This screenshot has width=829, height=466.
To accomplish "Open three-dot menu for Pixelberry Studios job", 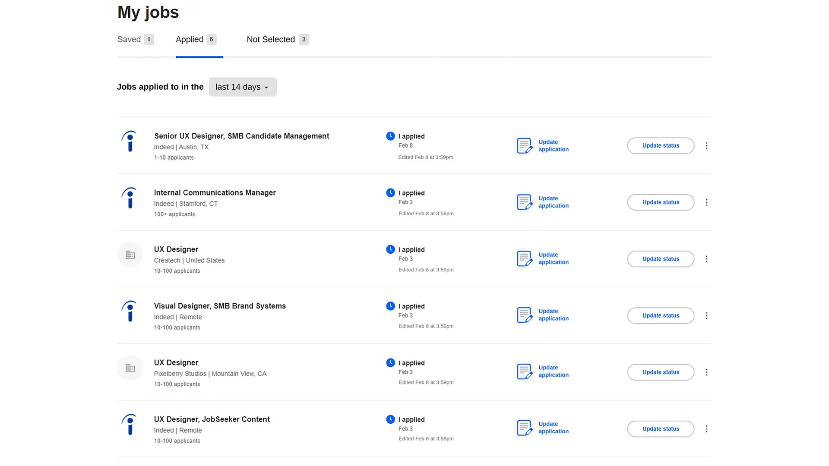I will pyautogui.click(x=706, y=372).
